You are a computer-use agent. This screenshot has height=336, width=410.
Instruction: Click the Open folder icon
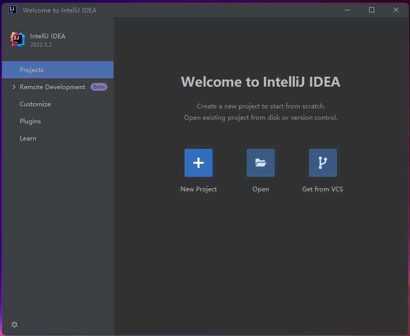(261, 163)
